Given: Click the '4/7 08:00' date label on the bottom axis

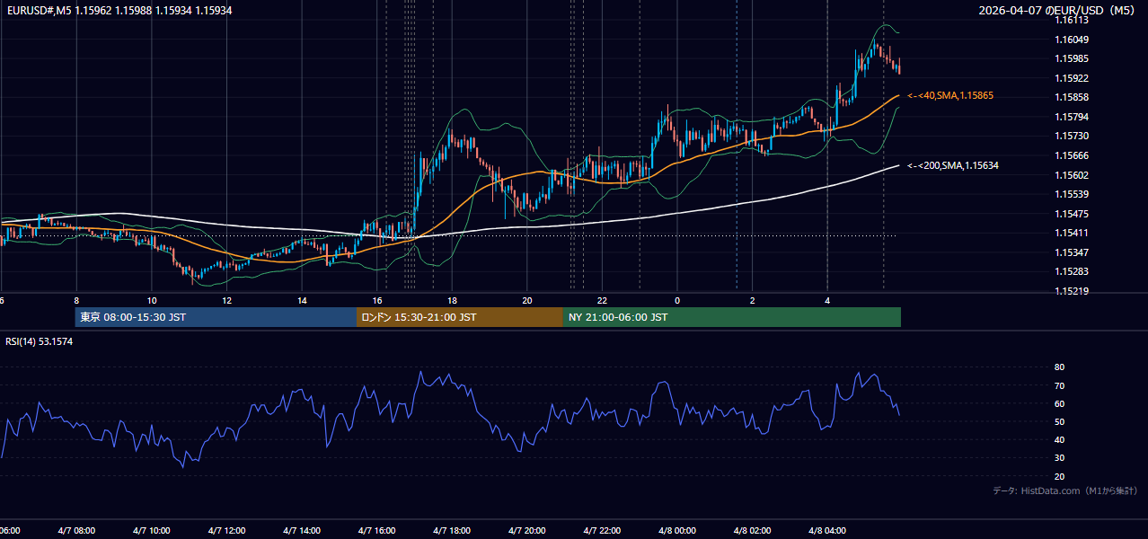Looking at the screenshot, I should click(x=75, y=531).
